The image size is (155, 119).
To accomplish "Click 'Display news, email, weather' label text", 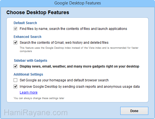I will tap(79, 66).
